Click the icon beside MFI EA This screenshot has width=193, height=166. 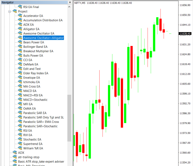[x=20, y=104]
